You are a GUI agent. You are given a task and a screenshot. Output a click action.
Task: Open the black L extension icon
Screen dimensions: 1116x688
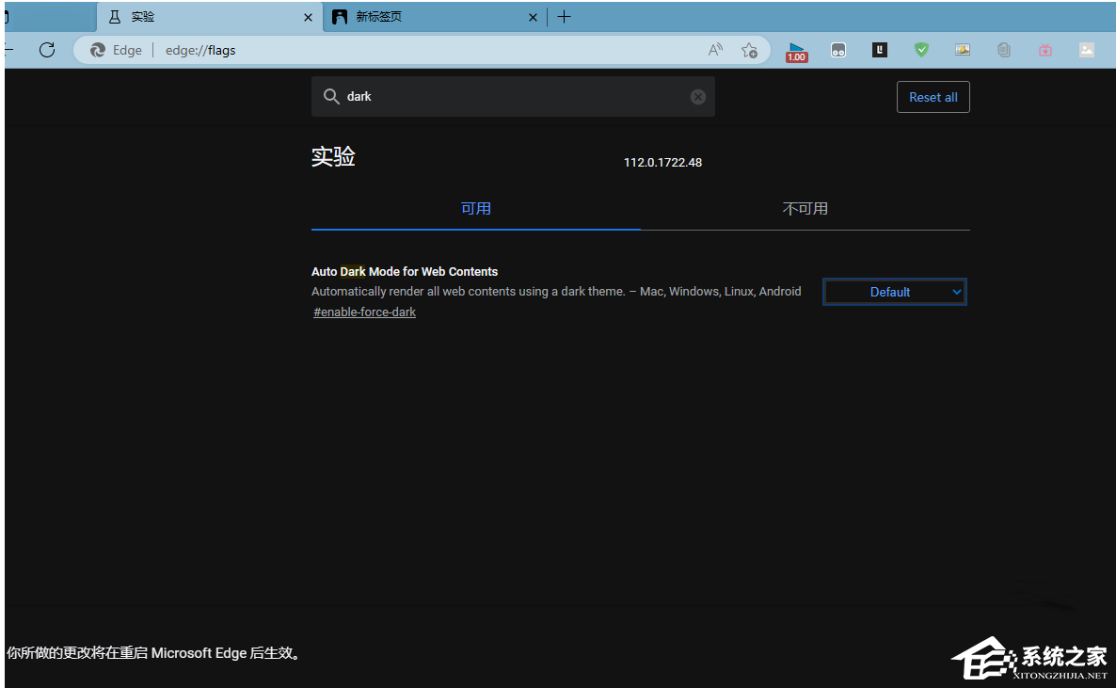click(x=880, y=50)
